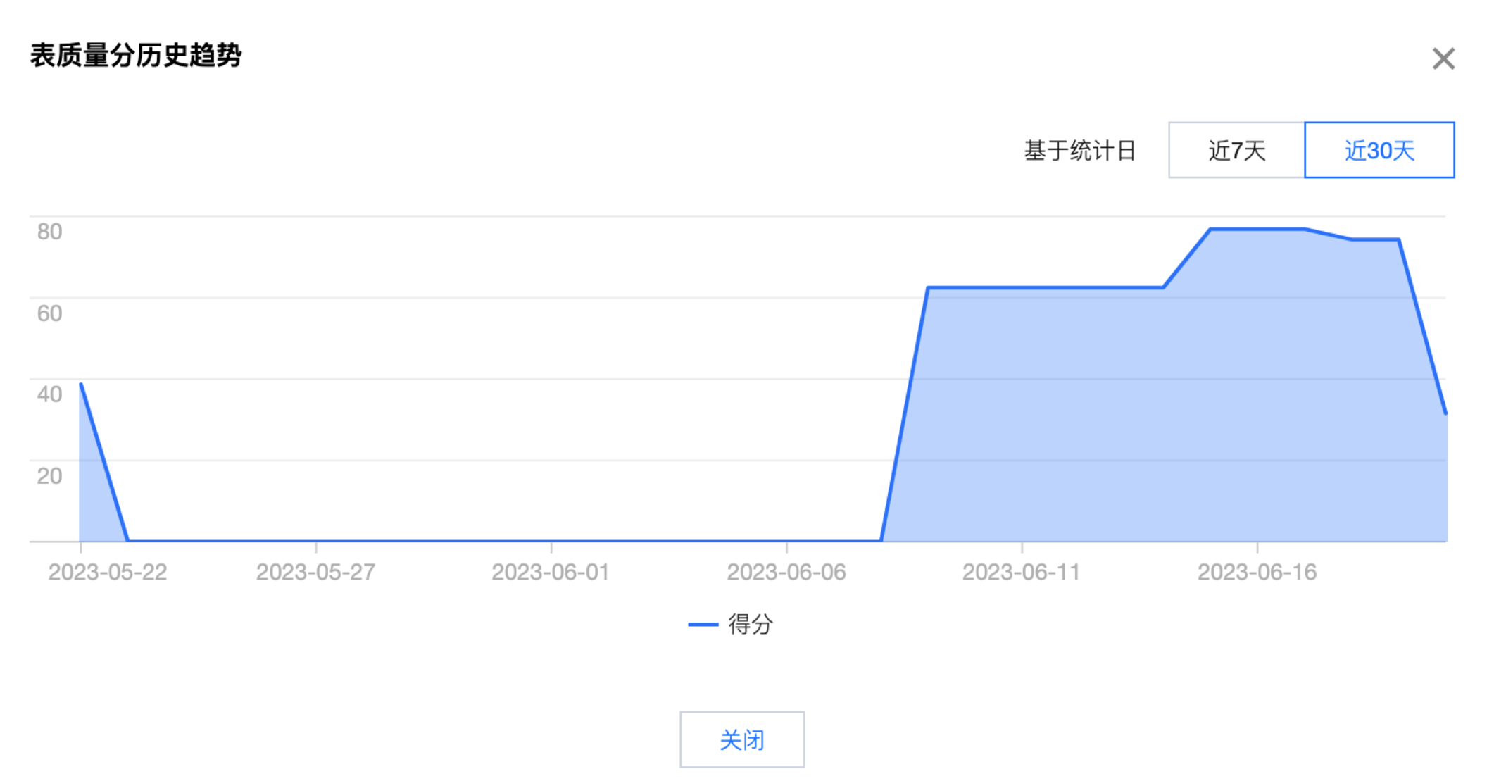
Task: Close dialog with the X icon
Action: (x=1443, y=58)
